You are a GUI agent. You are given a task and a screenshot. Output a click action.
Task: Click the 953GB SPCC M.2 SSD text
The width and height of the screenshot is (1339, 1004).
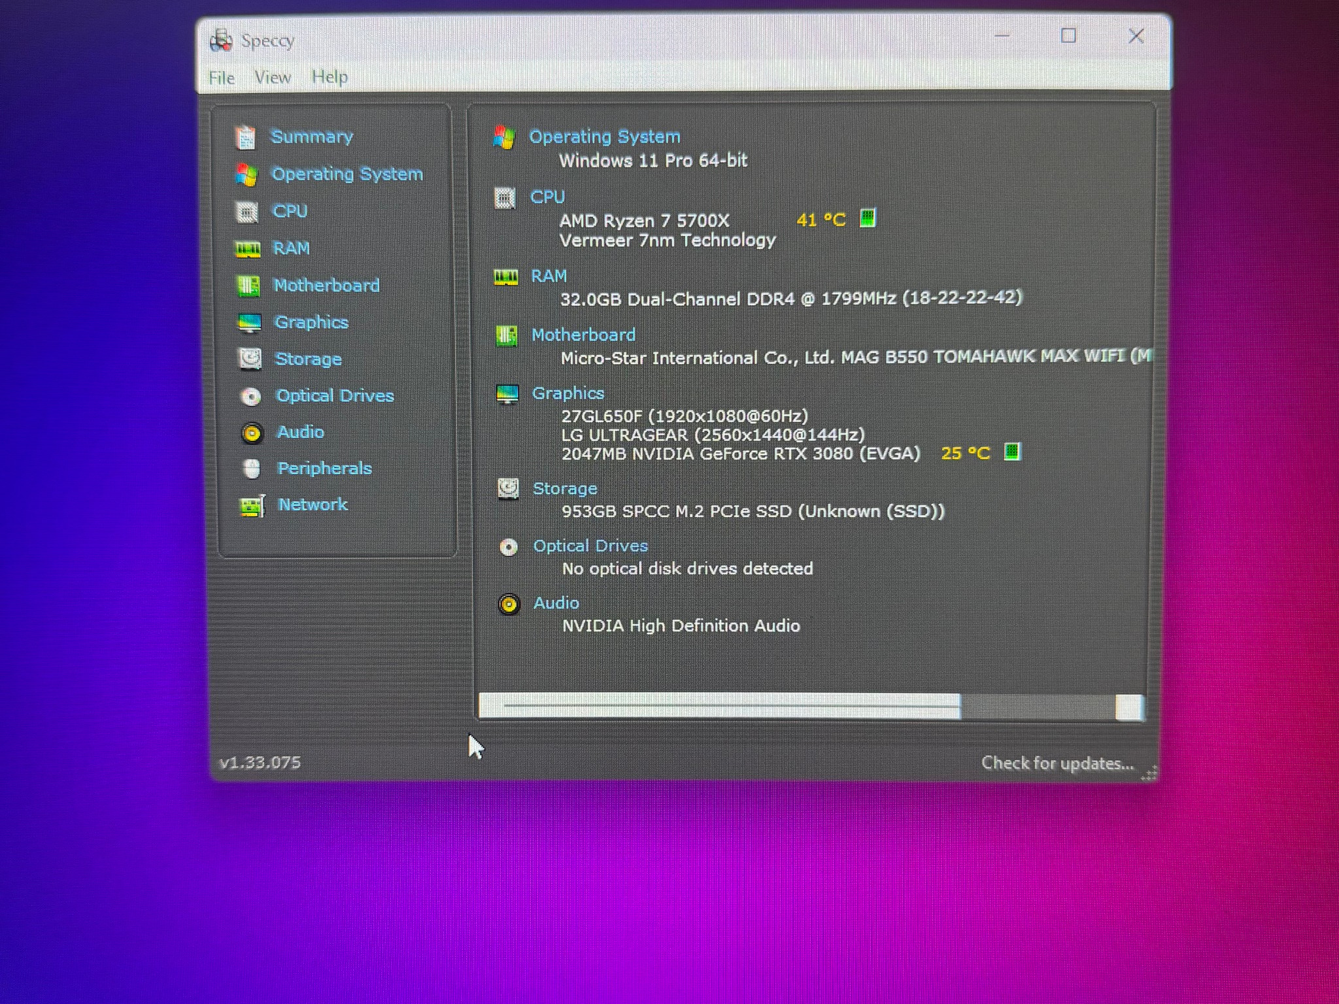(x=753, y=511)
